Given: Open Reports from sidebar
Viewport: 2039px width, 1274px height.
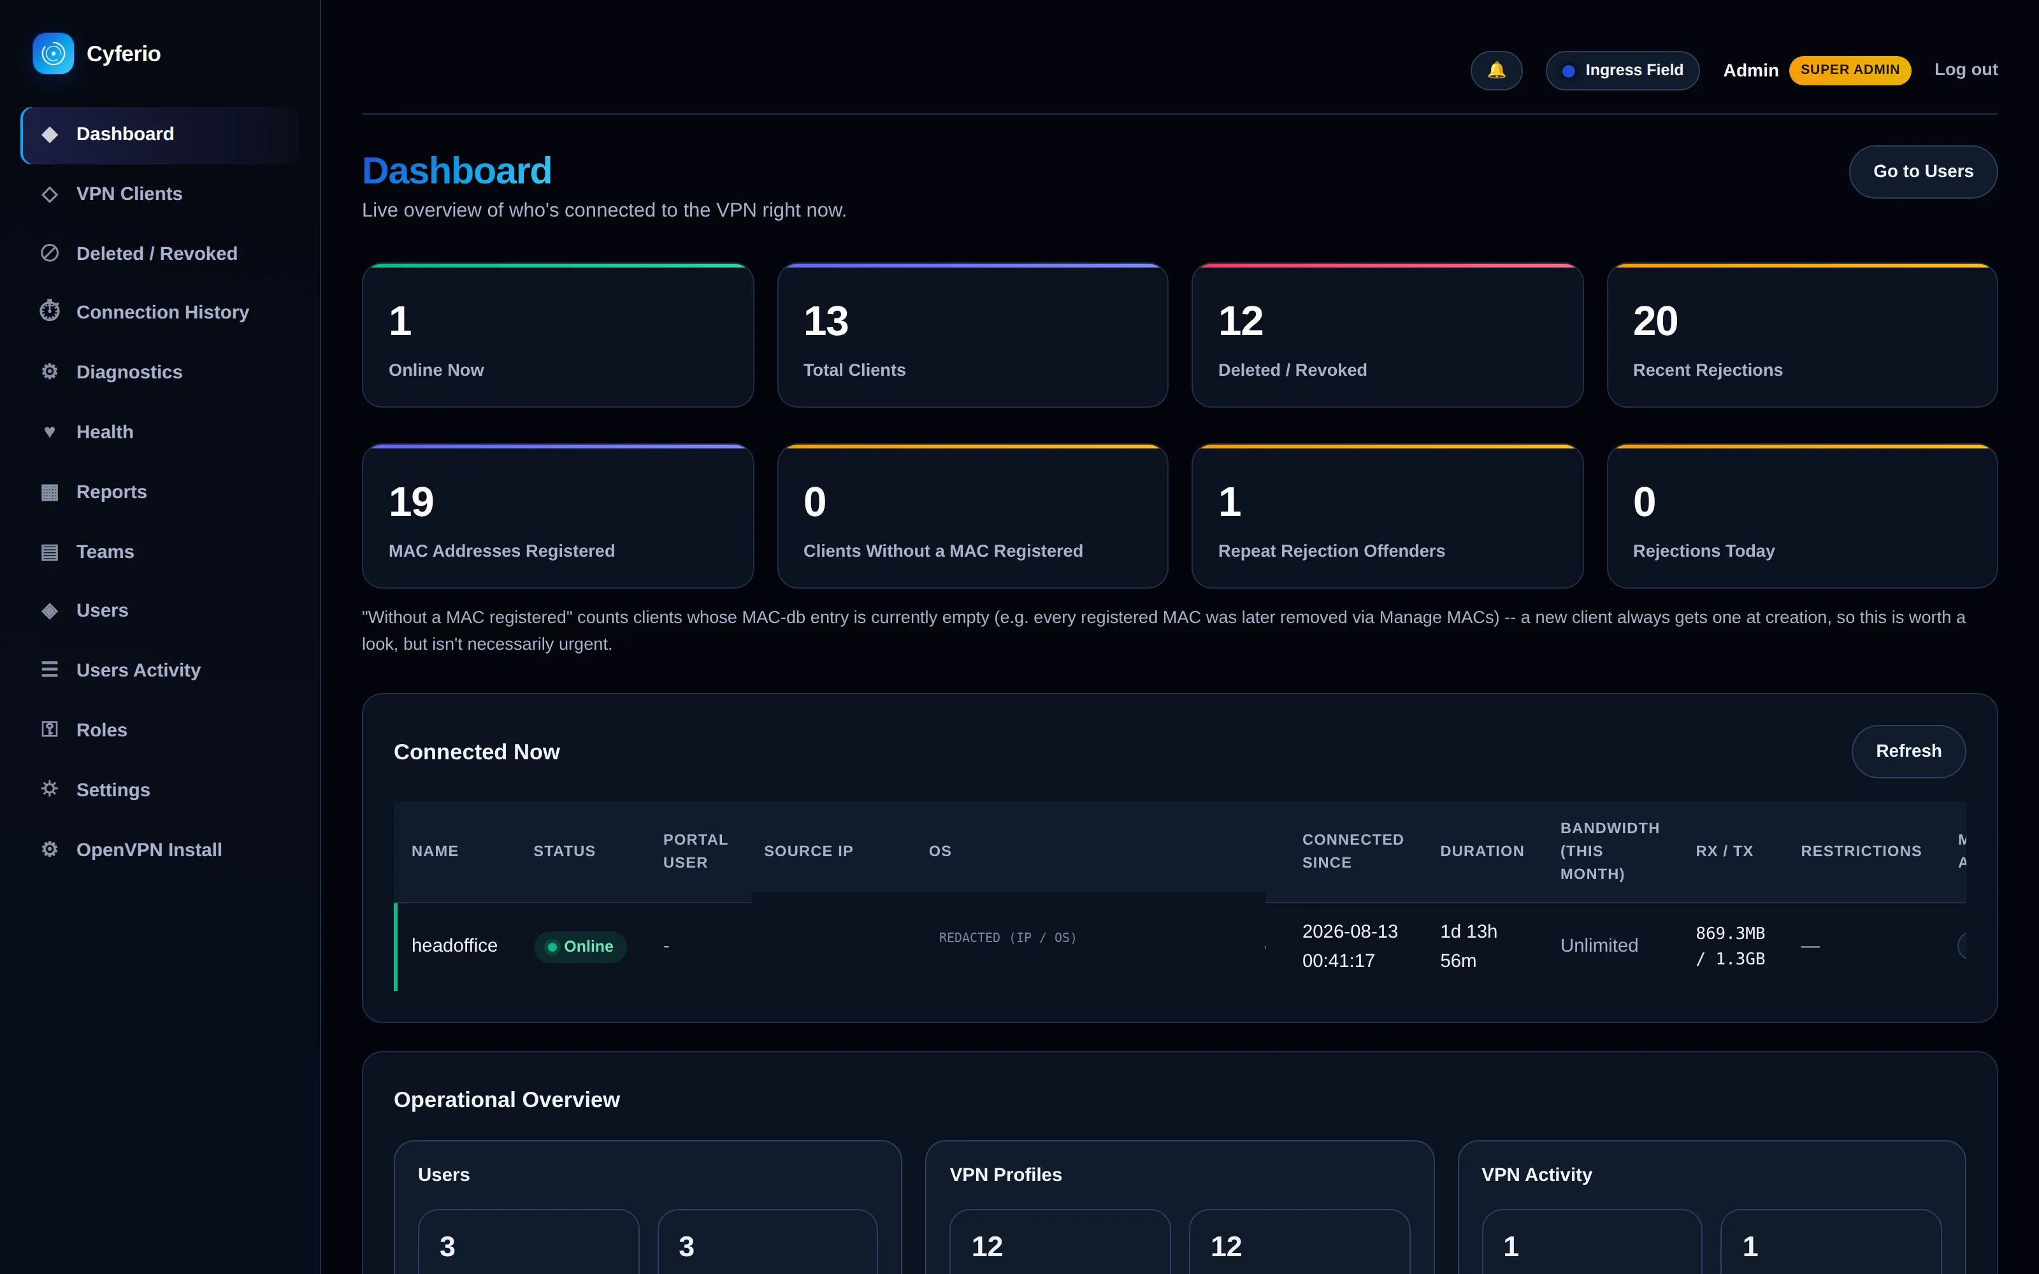Looking at the screenshot, I should click(x=160, y=492).
